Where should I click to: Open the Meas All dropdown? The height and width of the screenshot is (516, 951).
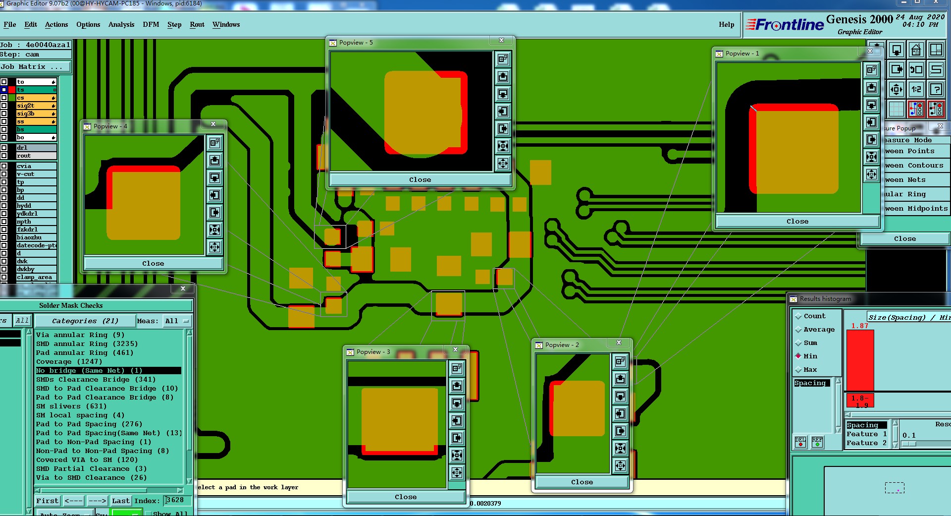[x=177, y=321]
